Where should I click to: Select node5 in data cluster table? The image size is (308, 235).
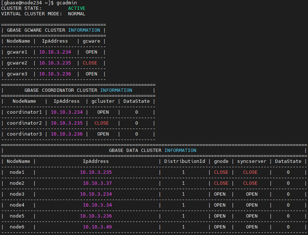point(17,216)
